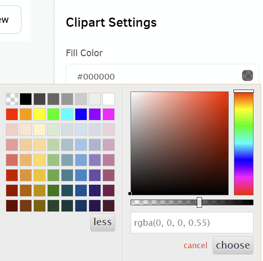Viewport: 263px width, 261px height.
Task: Click the green area of the hue slider
Action: click(x=243, y=126)
